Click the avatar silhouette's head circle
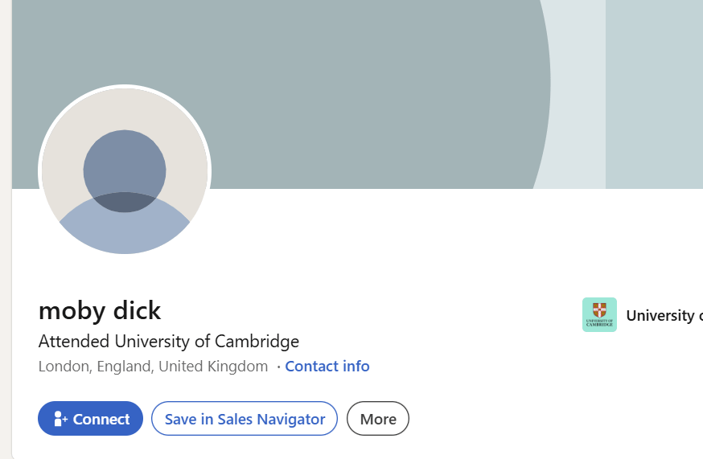This screenshot has height=459, width=703. tap(125, 171)
